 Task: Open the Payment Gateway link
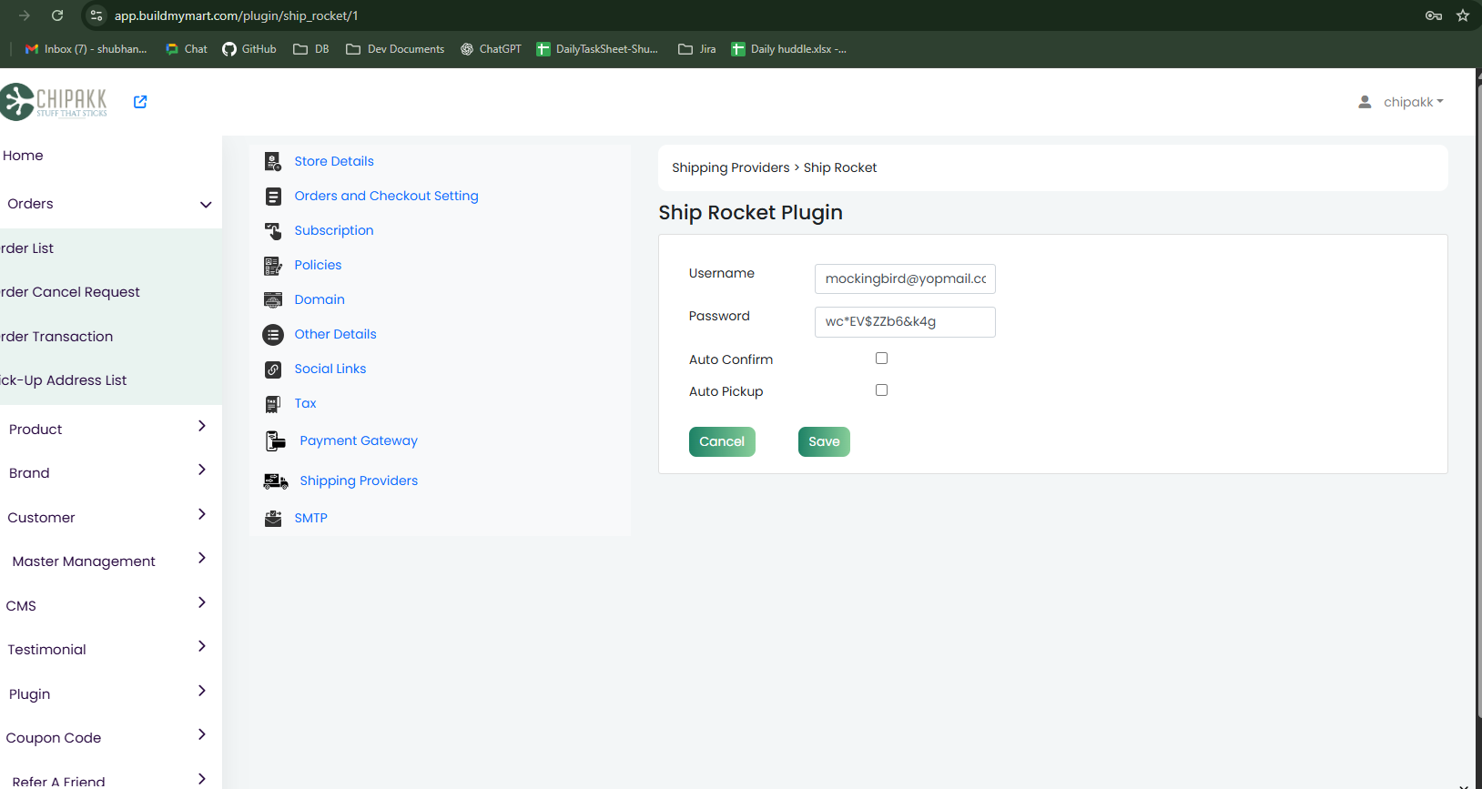(x=359, y=440)
